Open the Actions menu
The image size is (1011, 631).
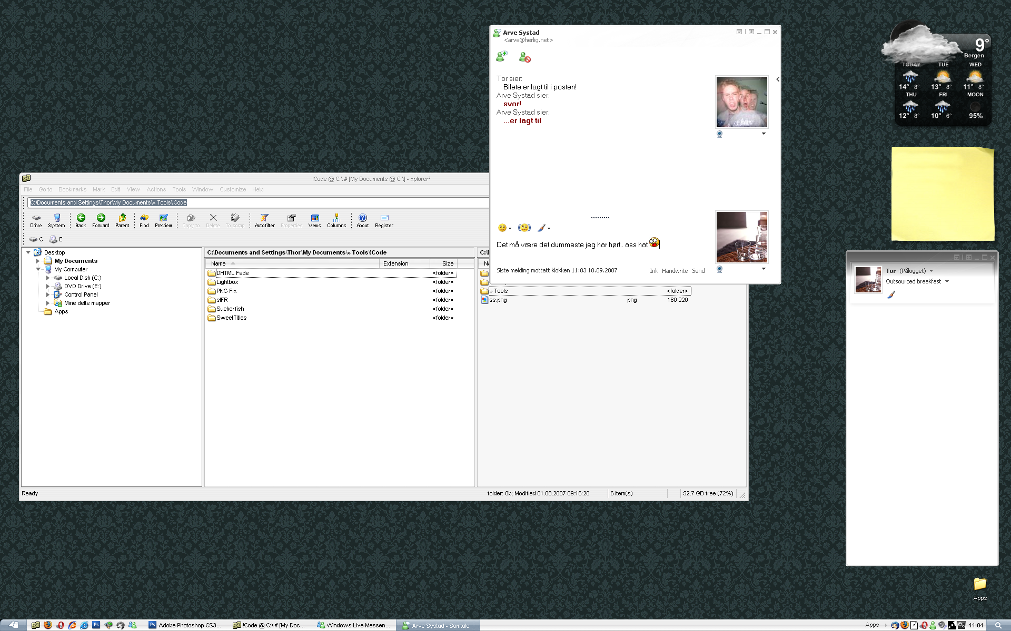[x=156, y=189]
